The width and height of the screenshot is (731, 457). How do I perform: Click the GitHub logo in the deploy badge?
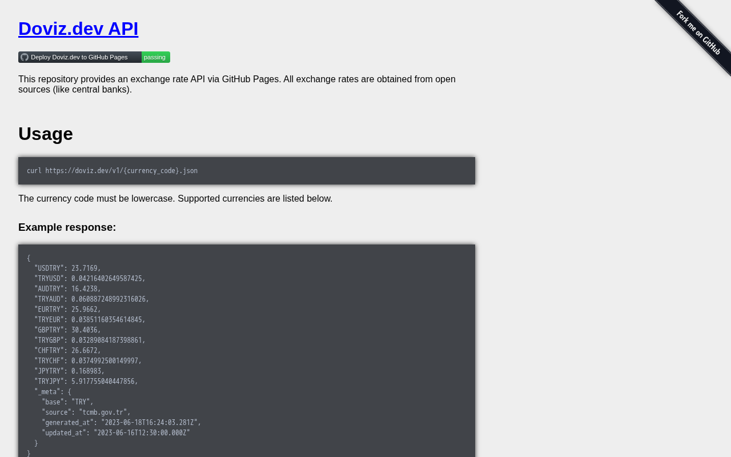[25, 57]
